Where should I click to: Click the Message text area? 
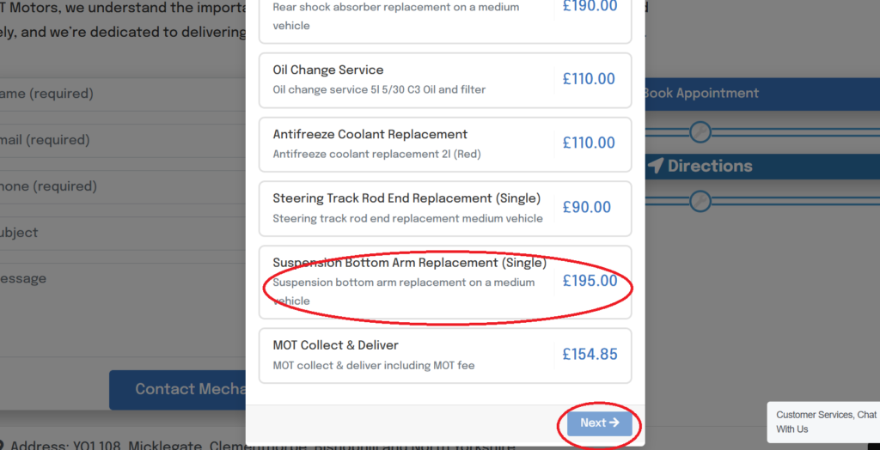120,301
